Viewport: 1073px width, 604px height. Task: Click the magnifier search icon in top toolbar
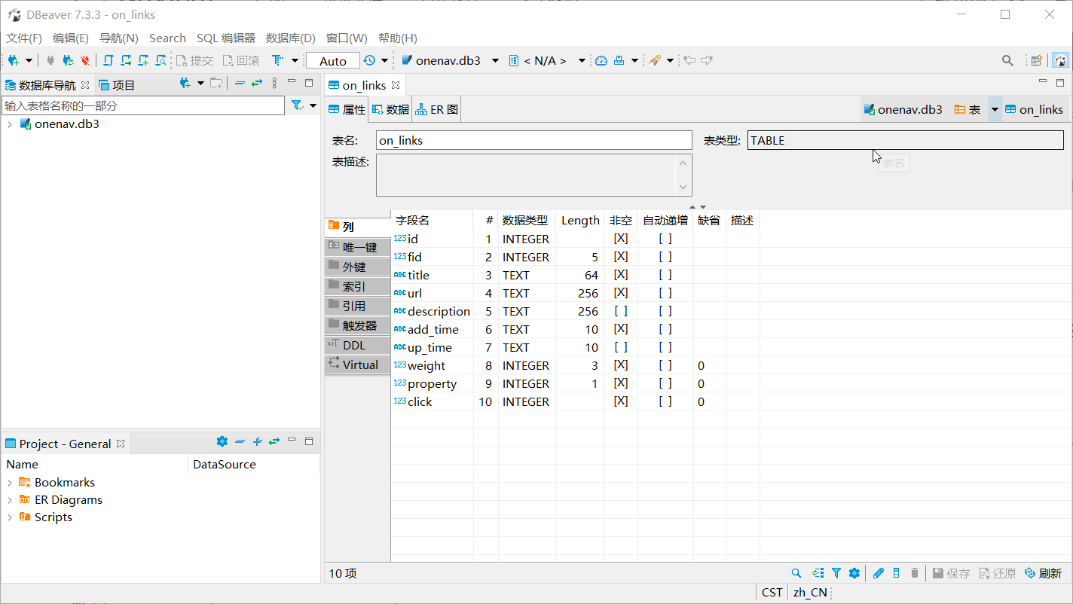coord(1007,60)
